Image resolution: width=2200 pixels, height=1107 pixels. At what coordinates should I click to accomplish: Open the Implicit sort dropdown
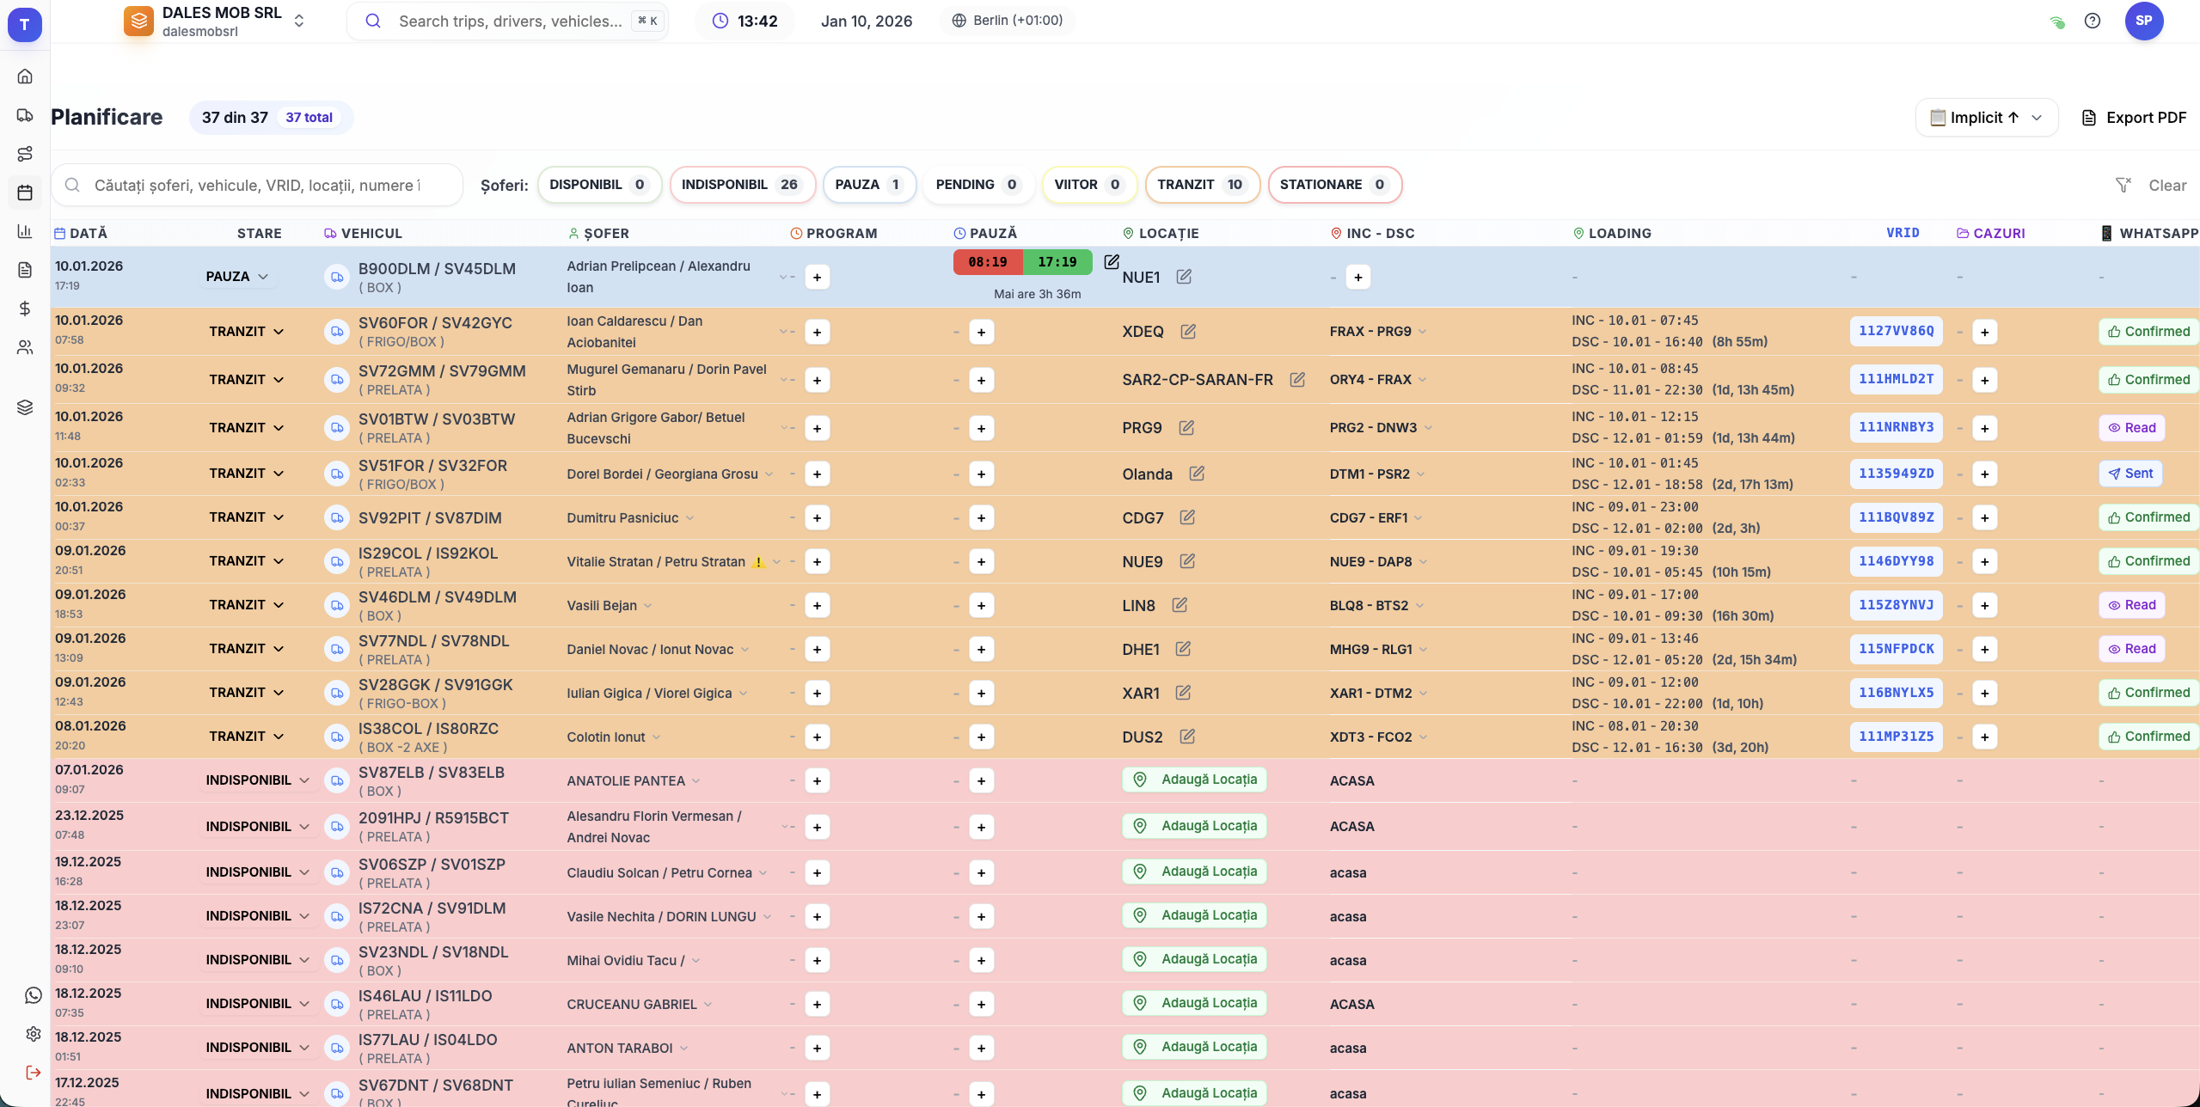[1986, 118]
